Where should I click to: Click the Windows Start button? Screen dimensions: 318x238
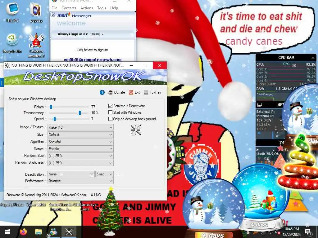coord(7,232)
